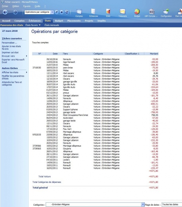Click the Microsoft Money title bar icon
182x207 pixels.
2,2
